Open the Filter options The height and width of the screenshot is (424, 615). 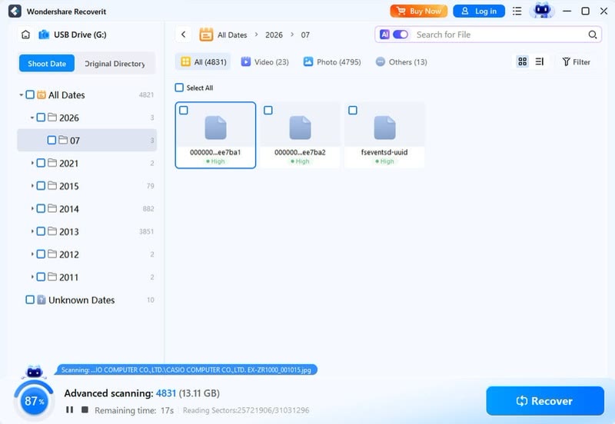click(576, 61)
